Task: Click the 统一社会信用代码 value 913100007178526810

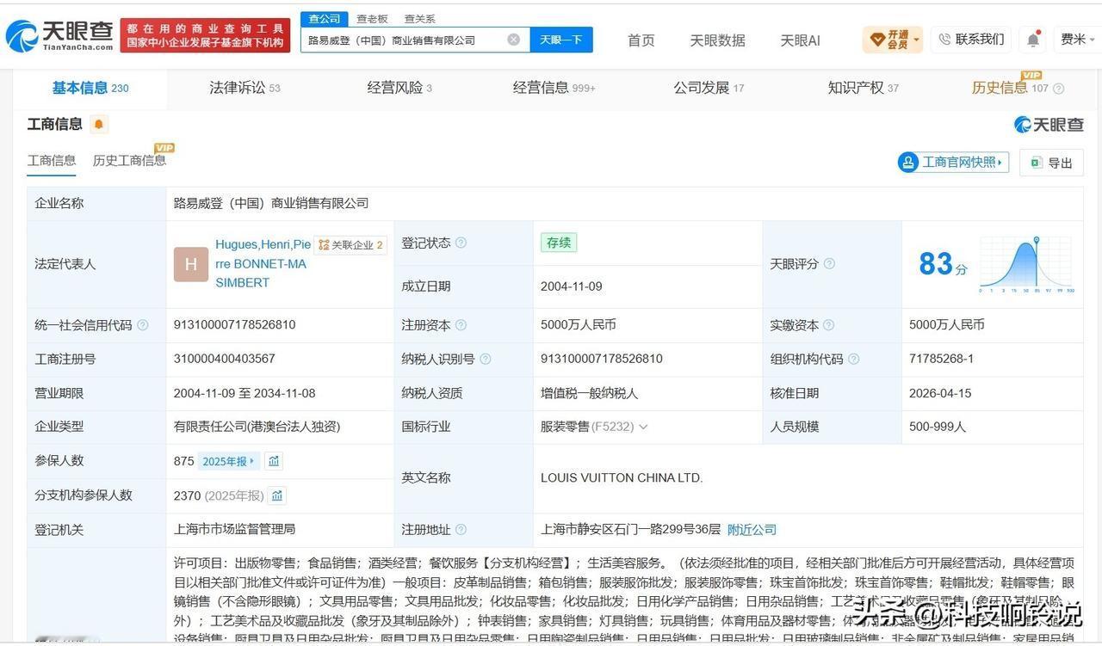Action: pos(235,325)
